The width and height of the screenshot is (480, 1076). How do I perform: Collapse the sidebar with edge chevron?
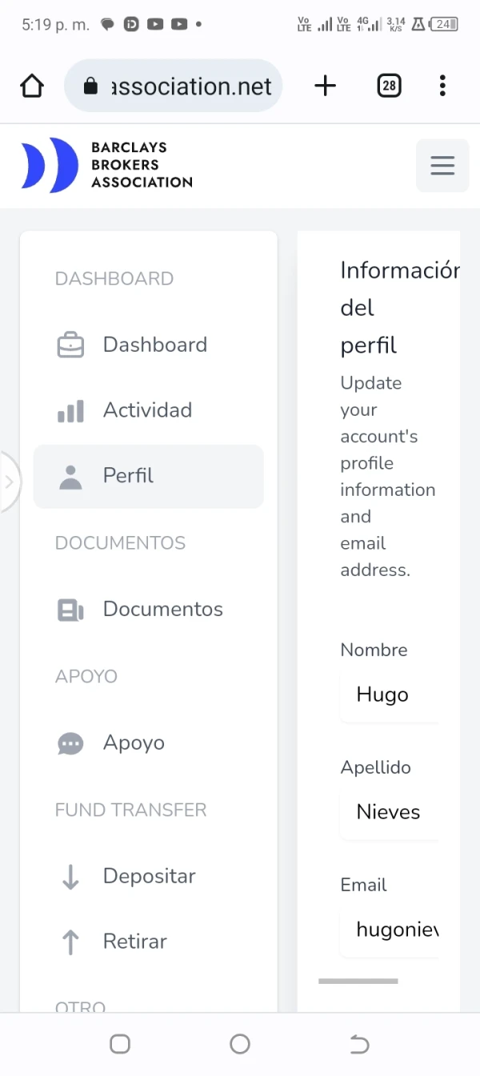9,482
